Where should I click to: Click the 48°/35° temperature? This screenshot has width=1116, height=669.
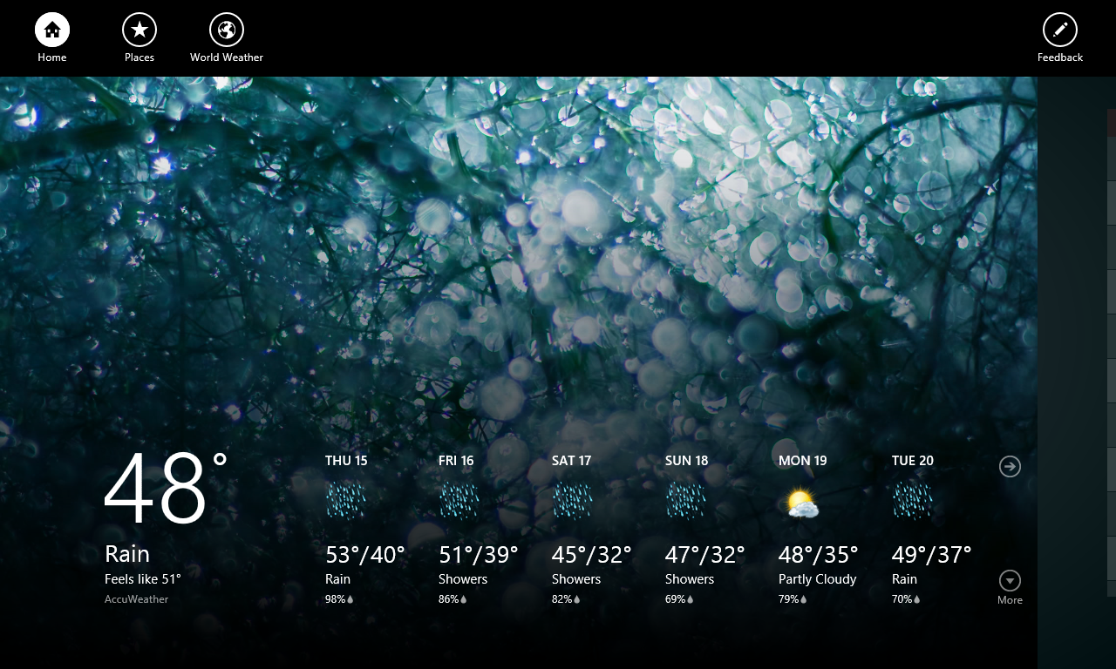pos(819,555)
